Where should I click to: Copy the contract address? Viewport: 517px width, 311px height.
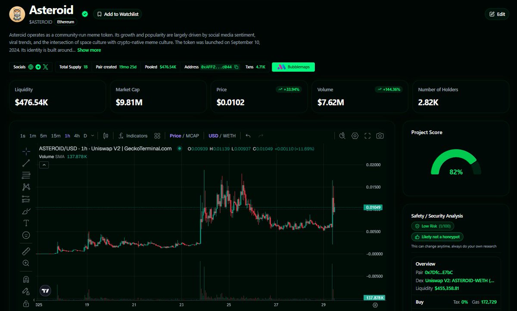[x=237, y=67]
